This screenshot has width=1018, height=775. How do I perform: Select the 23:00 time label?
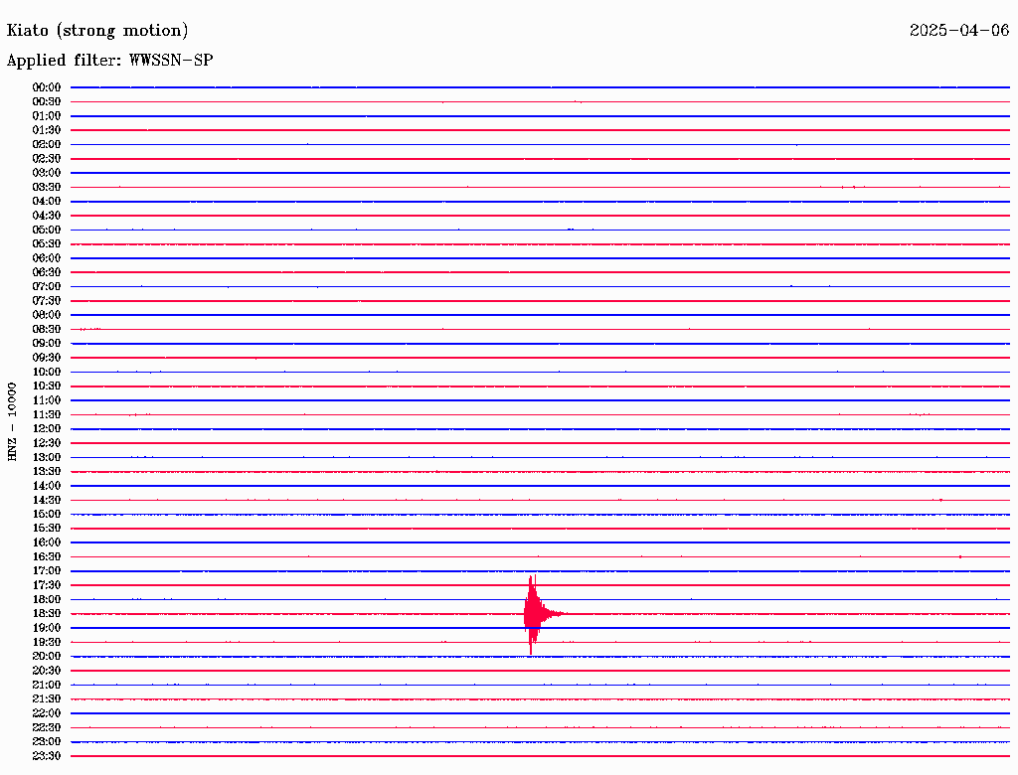[x=47, y=741]
